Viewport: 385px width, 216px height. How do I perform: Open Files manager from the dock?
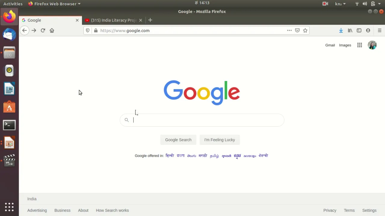[x=9, y=52]
